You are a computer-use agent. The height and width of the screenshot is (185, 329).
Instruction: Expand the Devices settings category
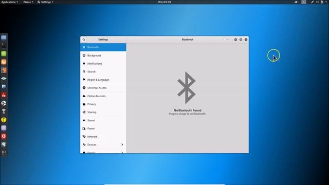[103, 145]
